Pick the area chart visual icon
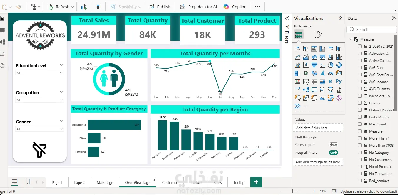Viewport: 398px width, 195px height. [306, 57]
